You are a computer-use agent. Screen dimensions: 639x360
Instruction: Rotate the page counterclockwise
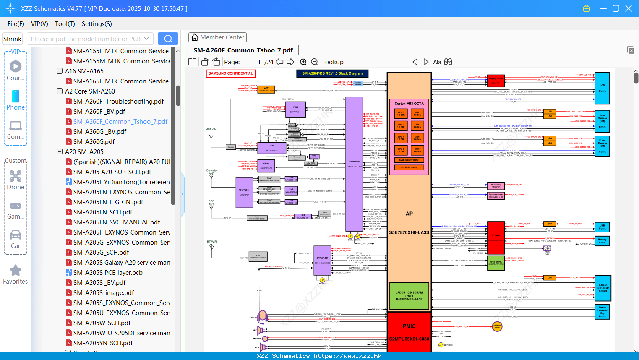pos(205,62)
